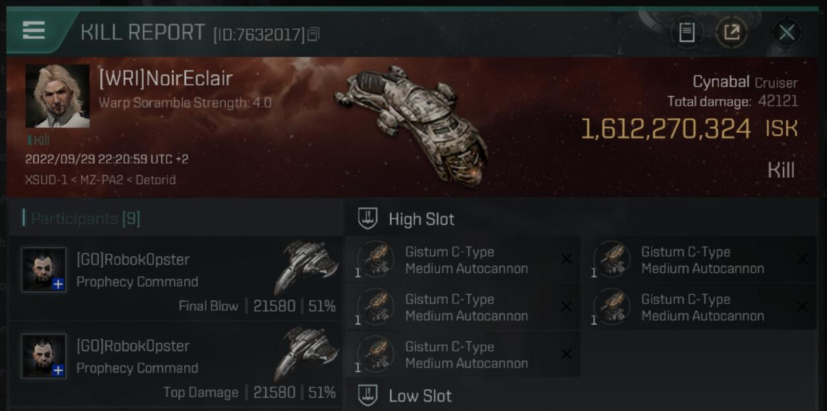View NoirEclair's character portrait
This screenshot has width=827, height=411.
[57, 96]
